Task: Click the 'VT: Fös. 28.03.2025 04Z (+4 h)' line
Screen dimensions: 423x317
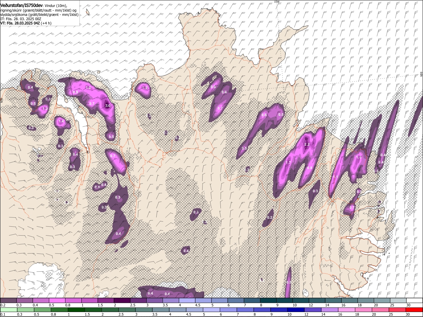Action: [26, 23]
